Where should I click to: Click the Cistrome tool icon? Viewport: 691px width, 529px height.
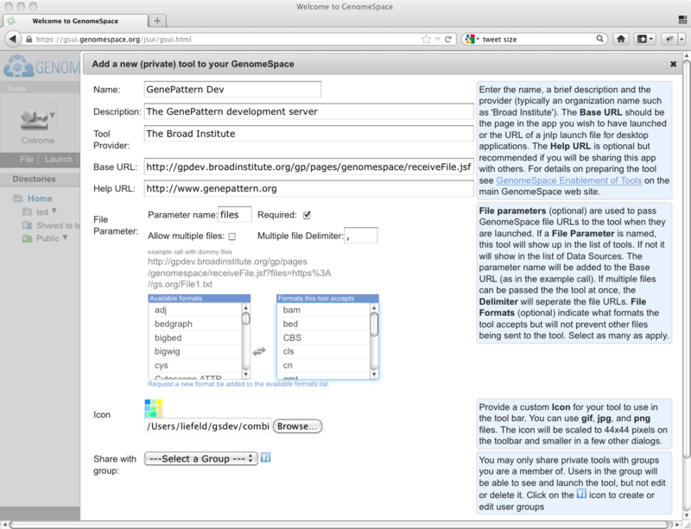(34, 119)
